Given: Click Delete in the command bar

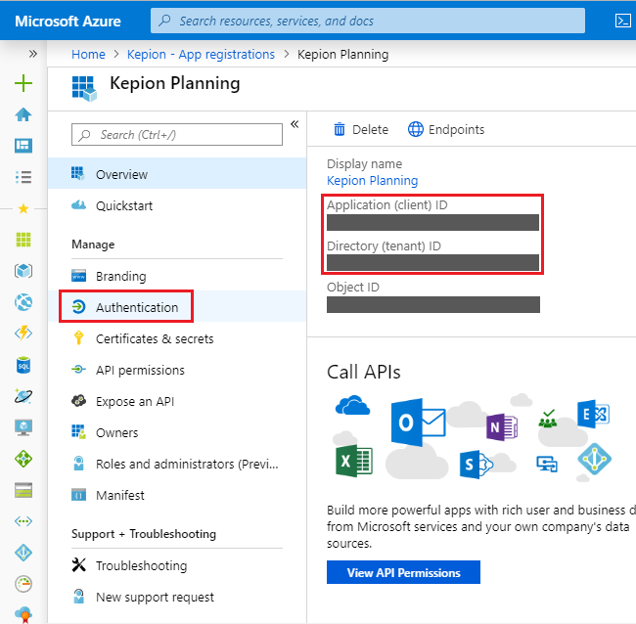Looking at the screenshot, I should [x=361, y=129].
